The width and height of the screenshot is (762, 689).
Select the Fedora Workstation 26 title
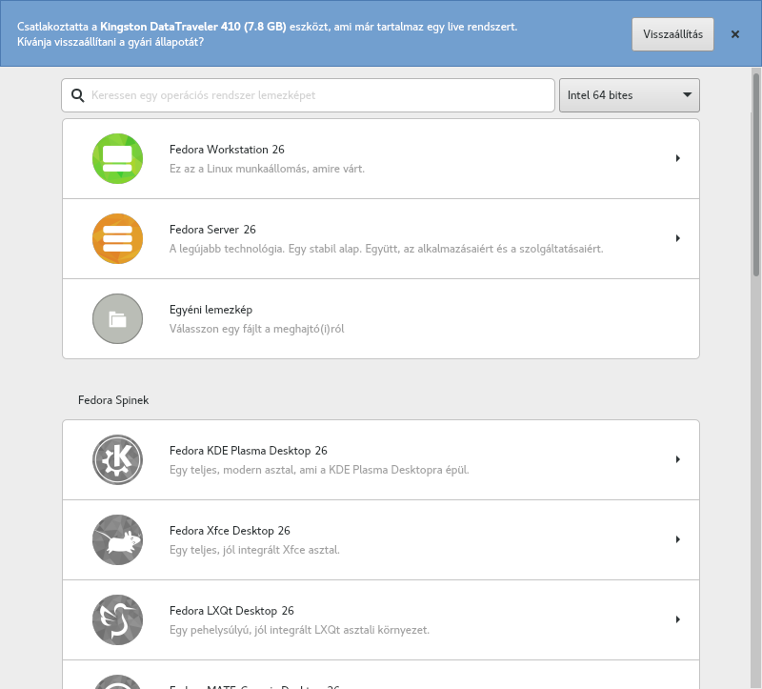click(x=227, y=150)
